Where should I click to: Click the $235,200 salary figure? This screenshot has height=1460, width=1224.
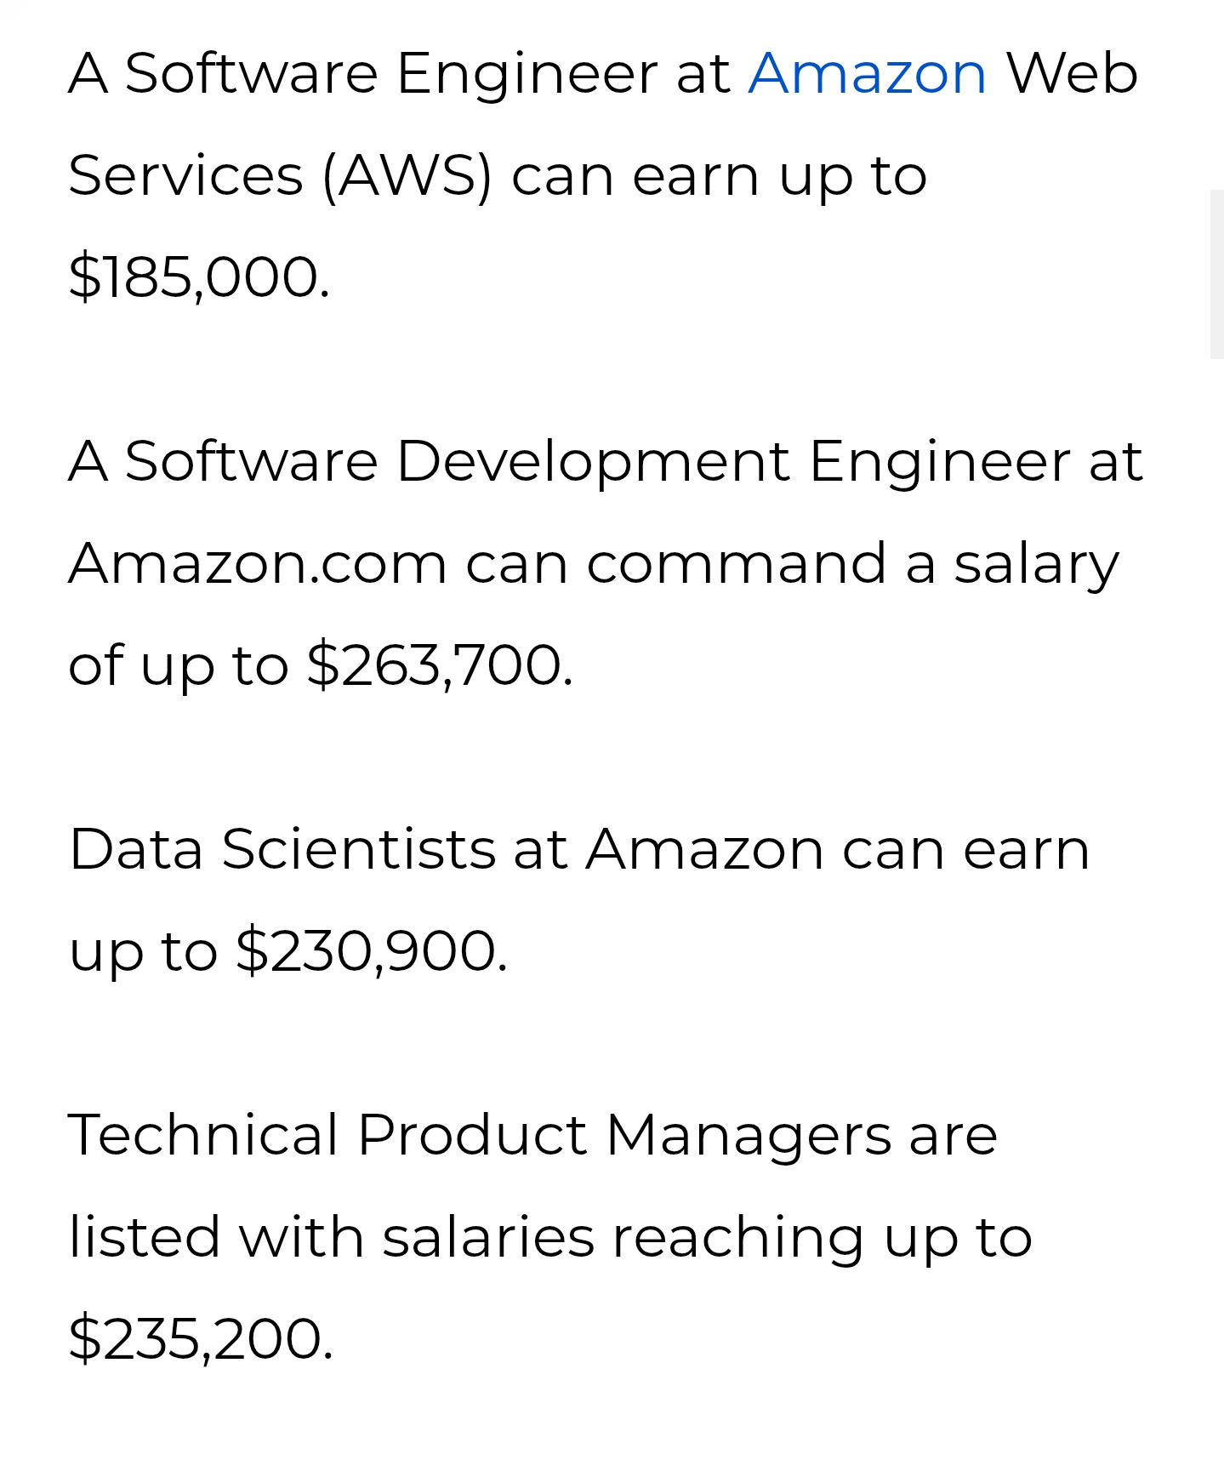tap(201, 1338)
